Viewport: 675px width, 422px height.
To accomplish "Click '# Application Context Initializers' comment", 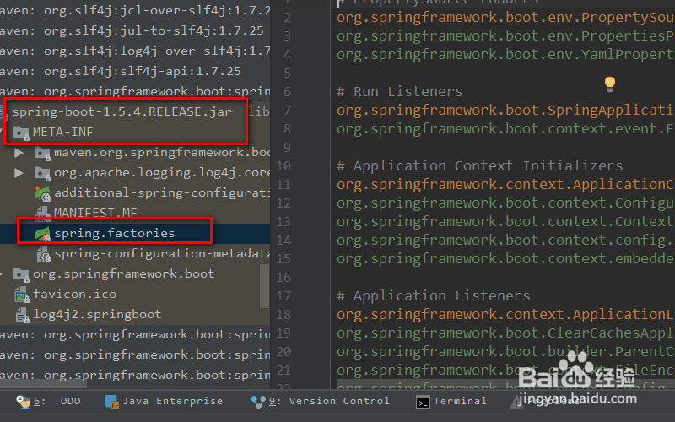I will click(479, 165).
